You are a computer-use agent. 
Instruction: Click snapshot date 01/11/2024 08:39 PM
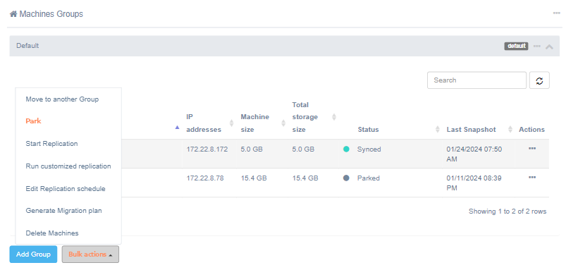coord(474,183)
